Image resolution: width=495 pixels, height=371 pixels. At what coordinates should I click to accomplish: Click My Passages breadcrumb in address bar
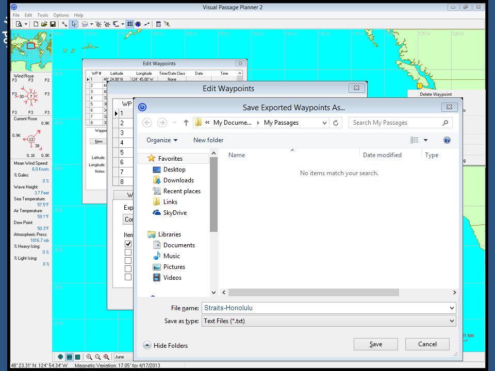click(x=281, y=123)
